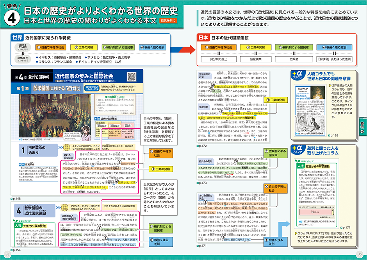367x260 pixels.
Task: Select the red 日本 label
Action: pos(203,38)
